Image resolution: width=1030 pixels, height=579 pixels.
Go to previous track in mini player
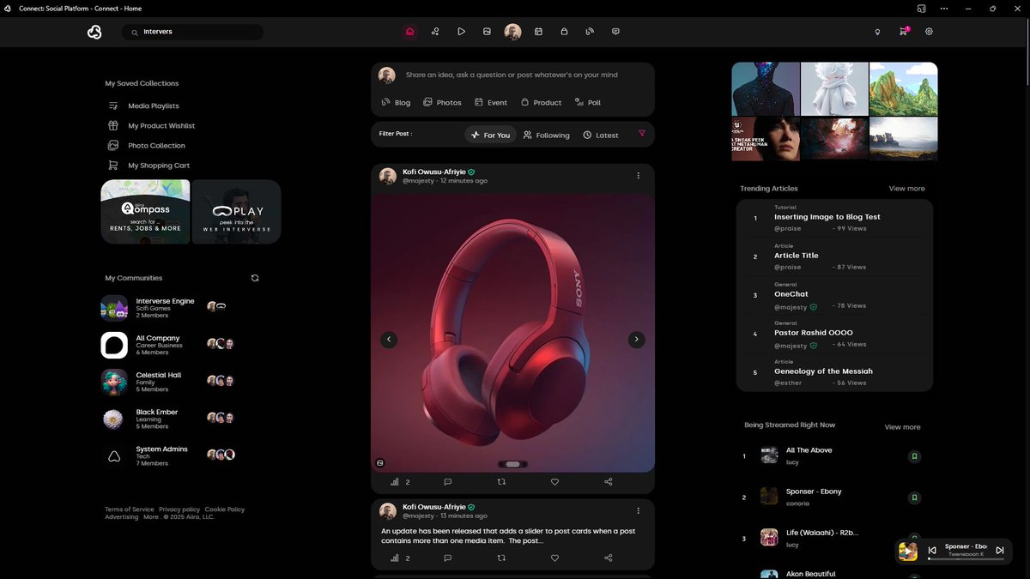932,550
